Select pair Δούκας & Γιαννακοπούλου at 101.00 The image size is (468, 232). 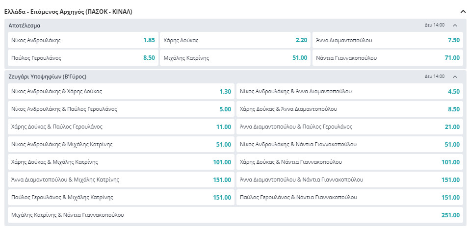[349, 162]
